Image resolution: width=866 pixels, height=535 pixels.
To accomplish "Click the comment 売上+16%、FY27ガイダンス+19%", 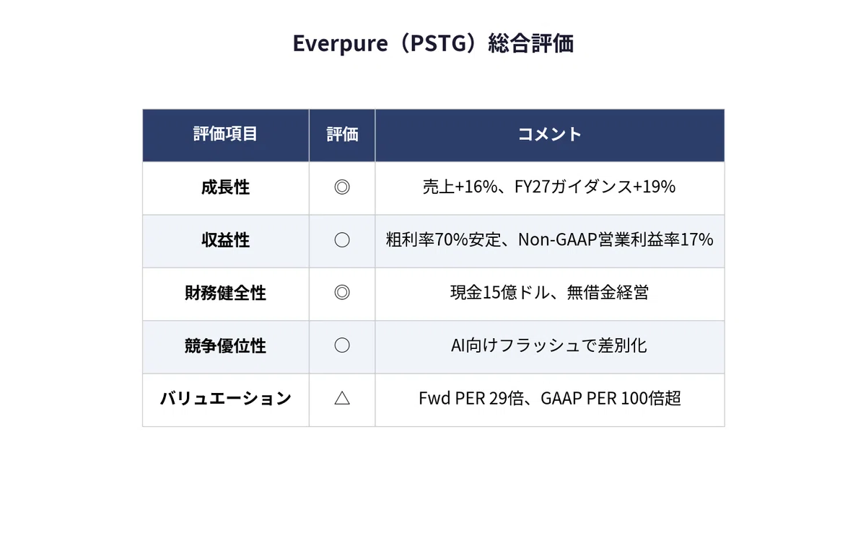I will pyautogui.click(x=549, y=187).
